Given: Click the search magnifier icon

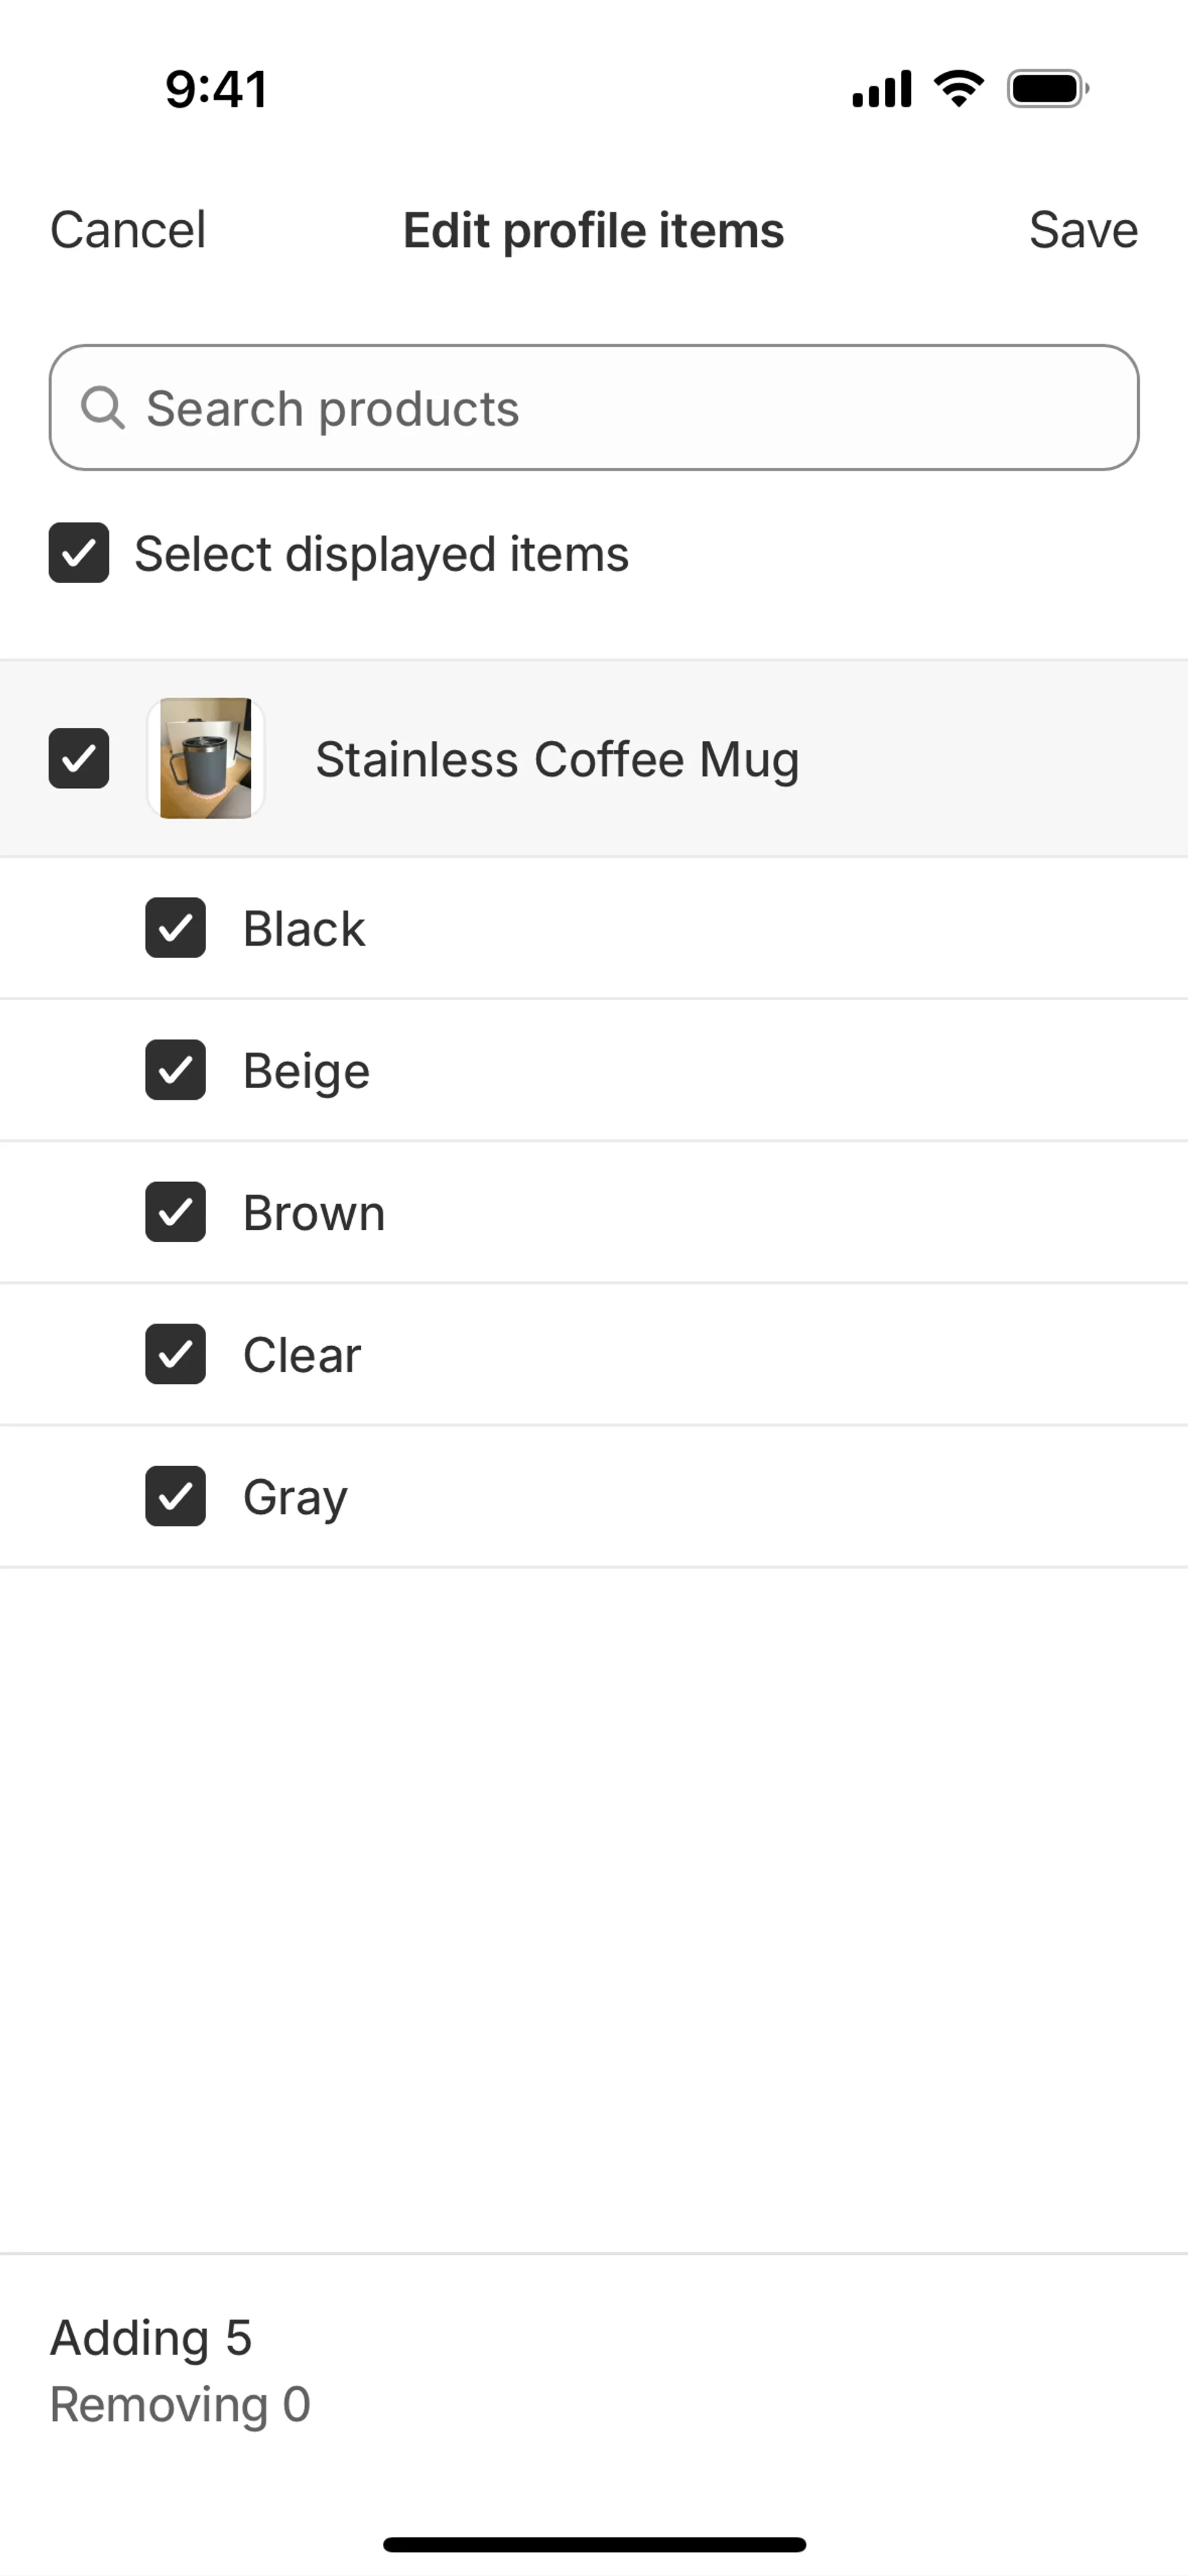Looking at the screenshot, I should tap(102, 408).
